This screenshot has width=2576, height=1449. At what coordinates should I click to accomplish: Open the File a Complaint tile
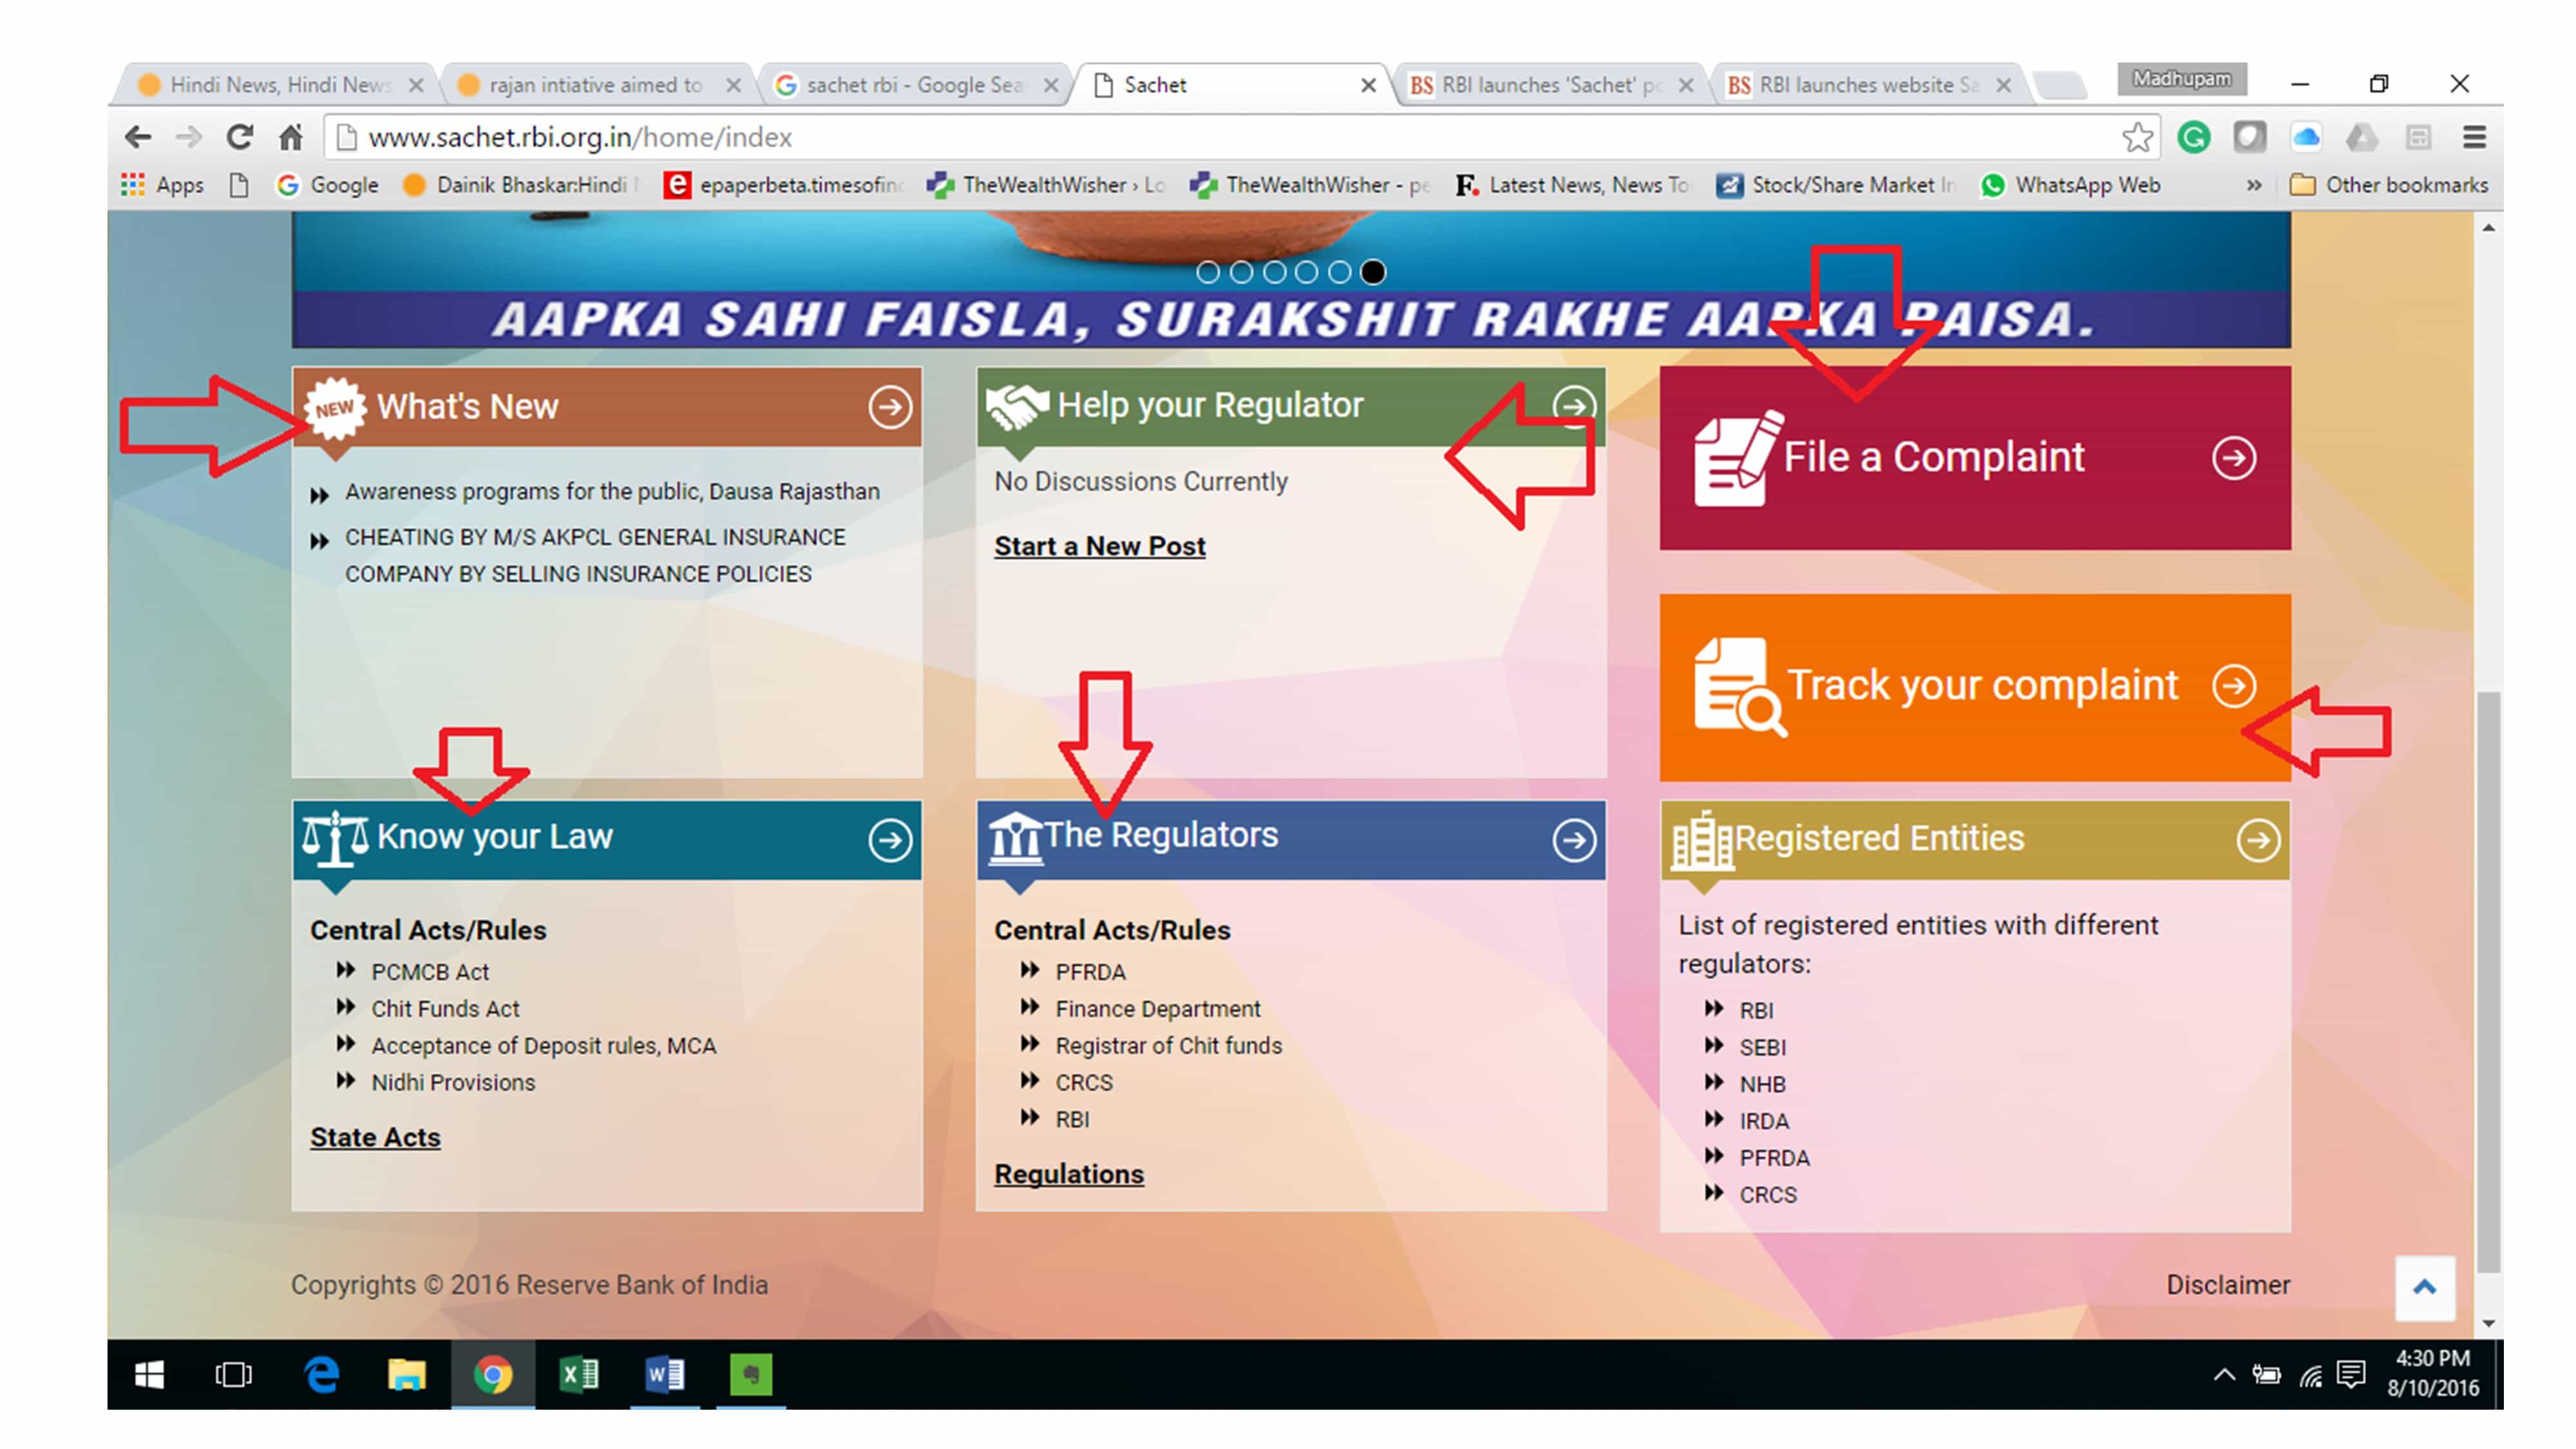pyautogui.click(x=1974, y=458)
